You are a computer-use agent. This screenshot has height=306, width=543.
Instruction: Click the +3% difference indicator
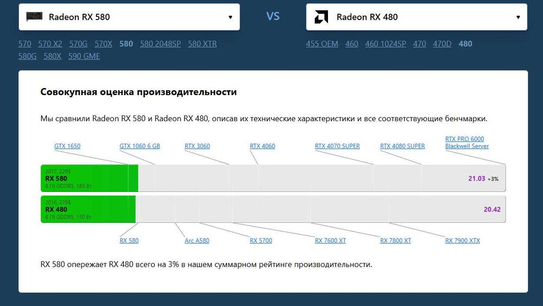(x=493, y=179)
